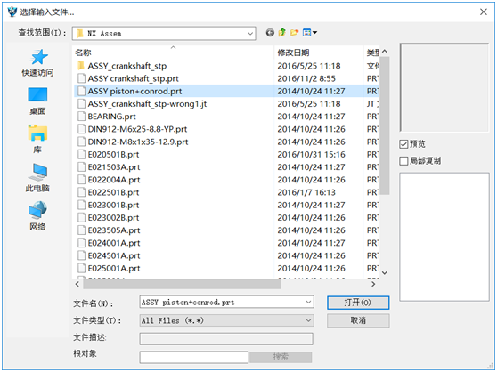Open the view menu icon
497x372 pixels.
point(310,33)
